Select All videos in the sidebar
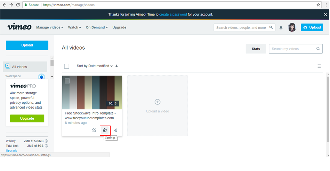 point(25,67)
